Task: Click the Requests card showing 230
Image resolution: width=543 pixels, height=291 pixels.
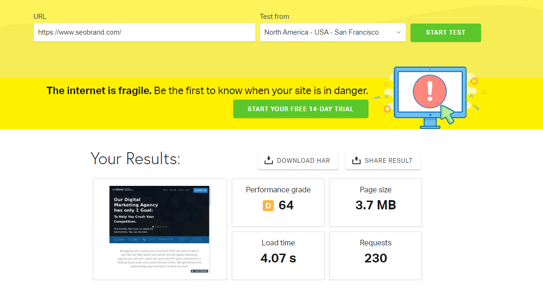Action: tap(375, 255)
